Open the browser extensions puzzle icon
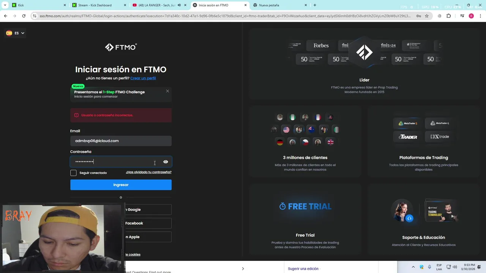486x273 pixels. (448, 16)
